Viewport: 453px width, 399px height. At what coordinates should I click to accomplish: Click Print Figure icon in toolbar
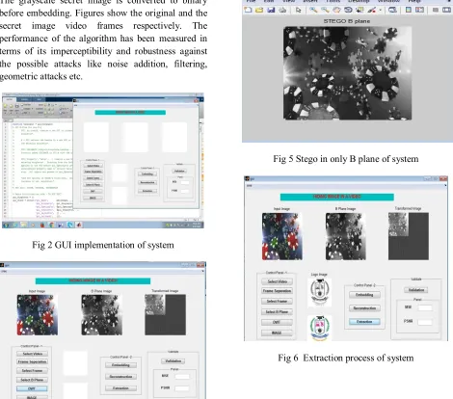click(282, 10)
